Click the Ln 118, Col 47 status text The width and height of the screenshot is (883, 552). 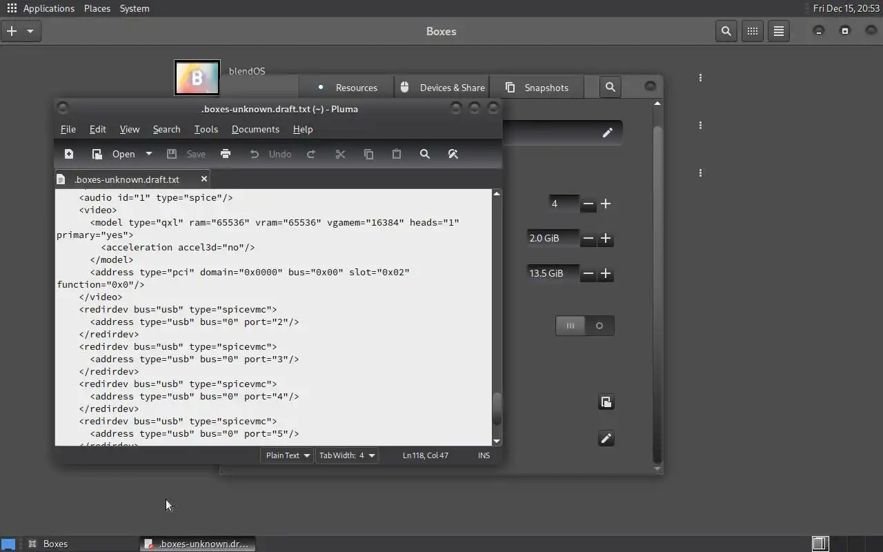(x=426, y=455)
